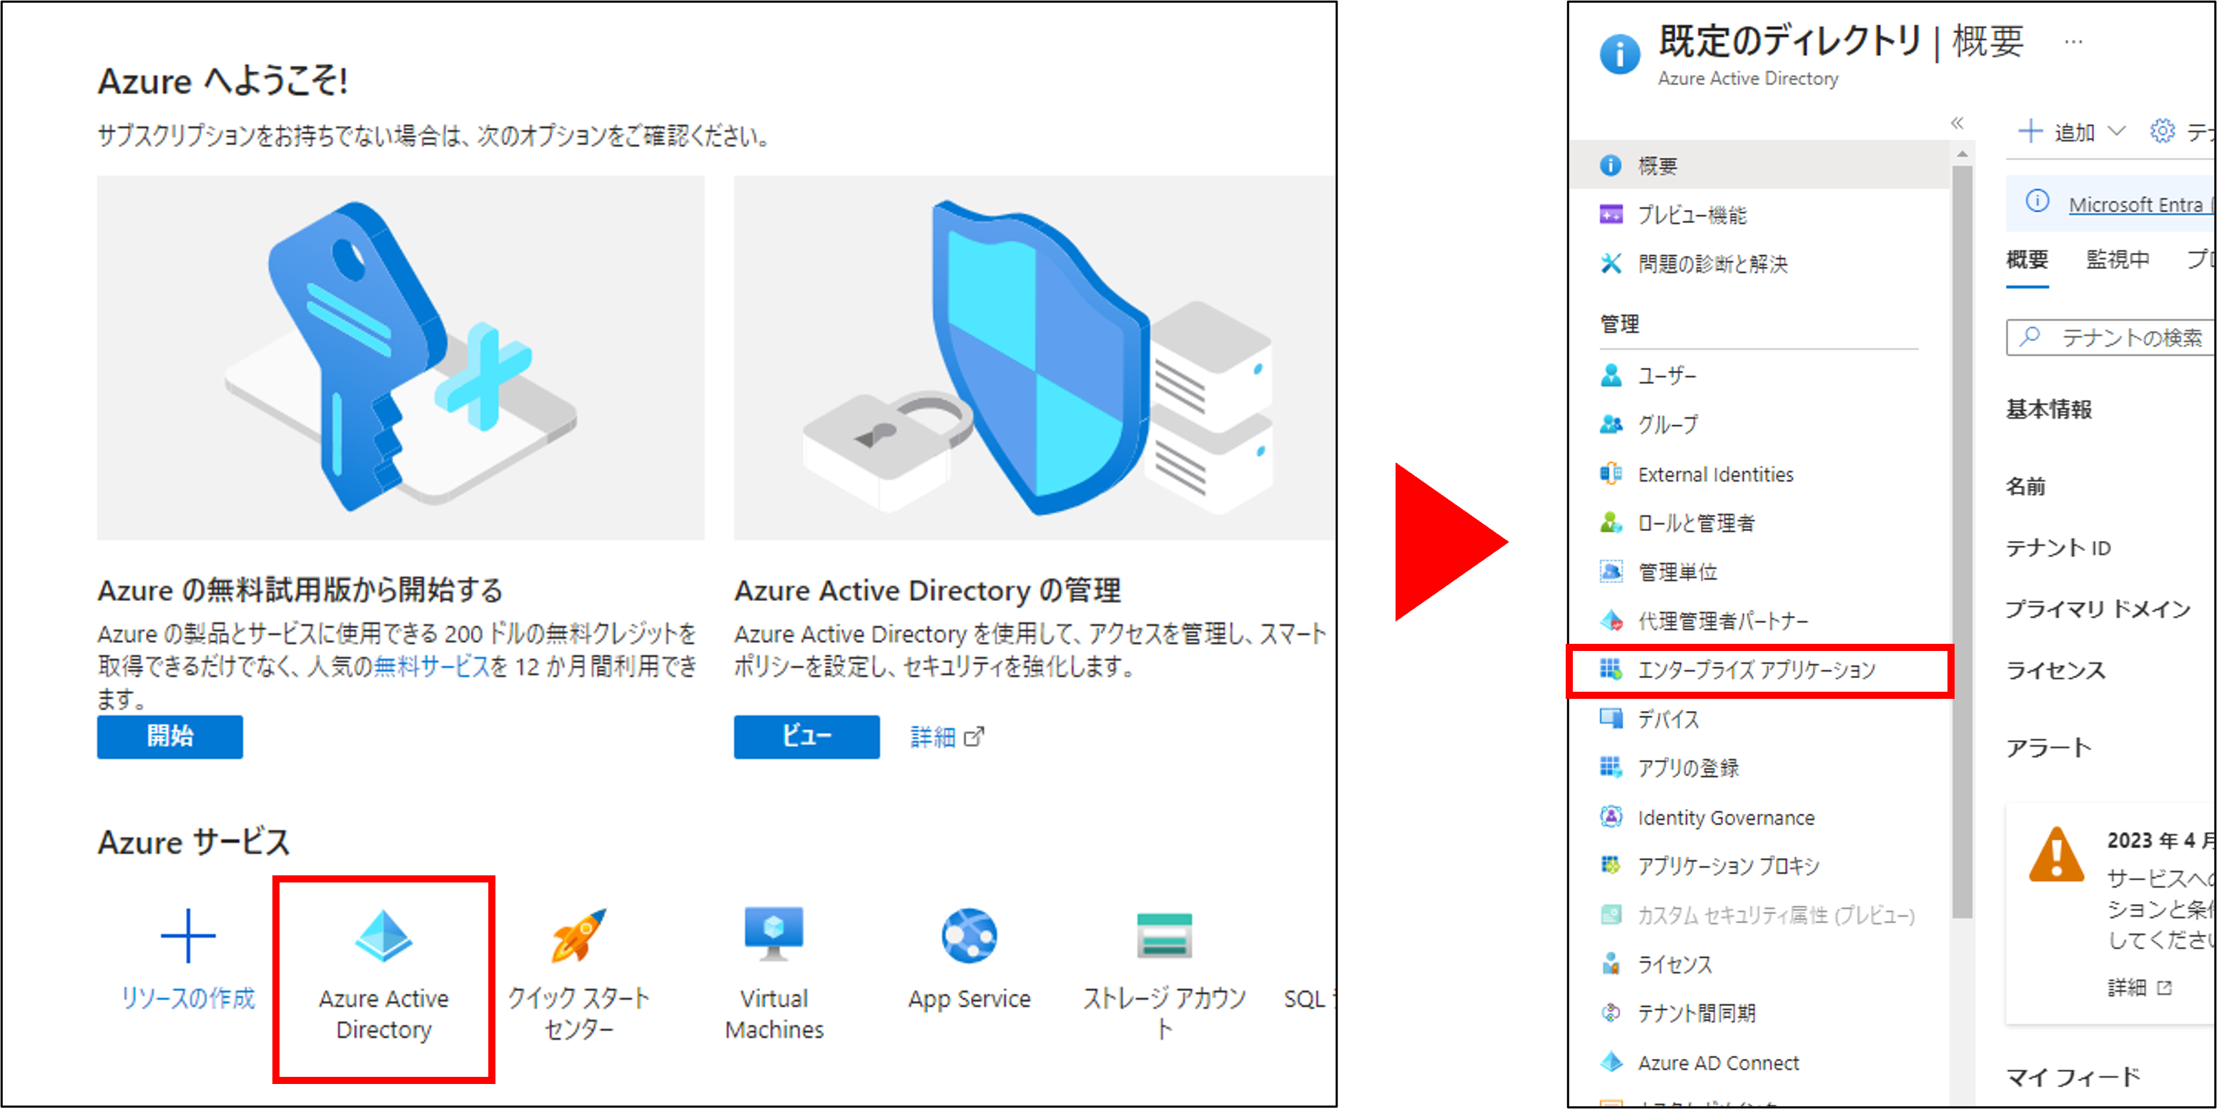
Task: Click the 開始 (Start) button
Action: pyautogui.click(x=169, y=737)
